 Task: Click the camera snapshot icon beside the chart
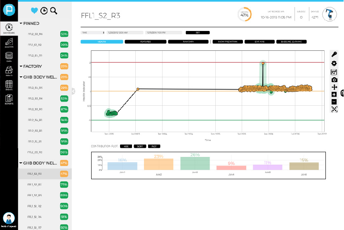click(334, 80)
